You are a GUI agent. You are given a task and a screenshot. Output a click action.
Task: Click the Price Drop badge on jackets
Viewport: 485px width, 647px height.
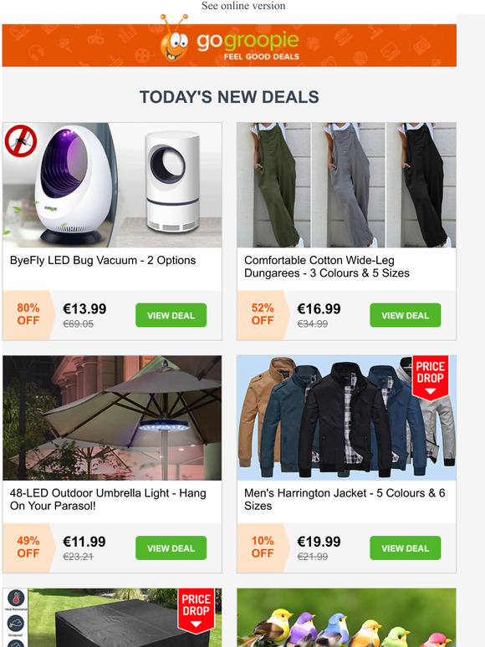click(x=430, y=378)
